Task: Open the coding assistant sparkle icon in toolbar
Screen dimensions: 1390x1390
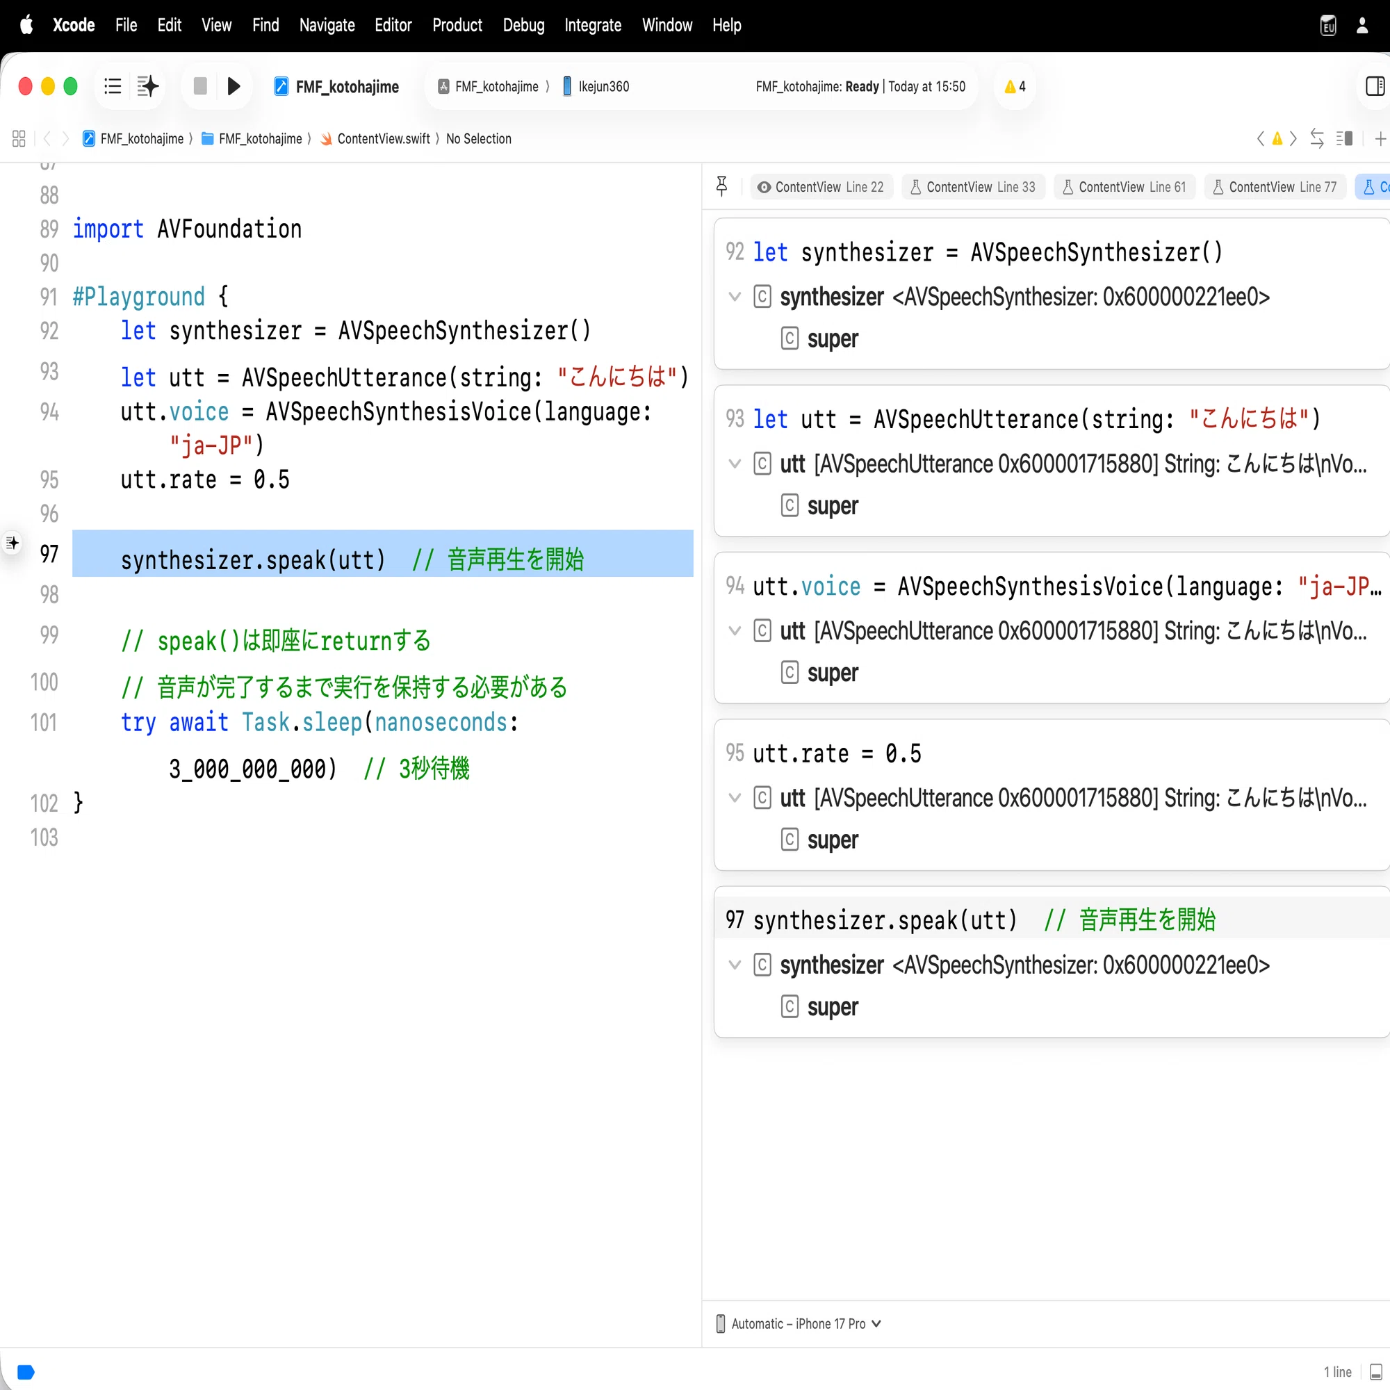Action: [147, 86]
